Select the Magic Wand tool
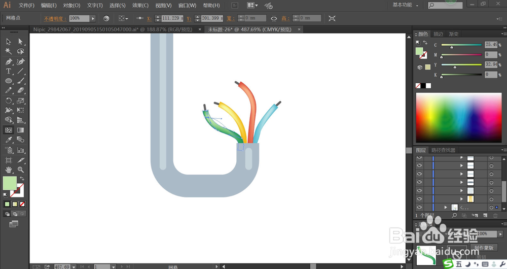The width and height of the screenshot is (507, 269). click(9, 51)
